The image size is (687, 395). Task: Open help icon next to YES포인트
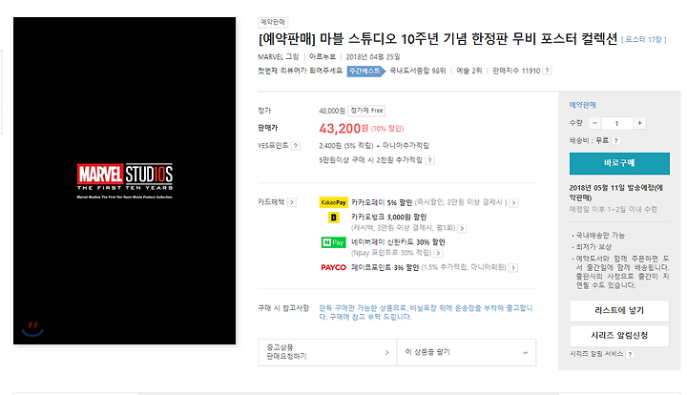296,146
